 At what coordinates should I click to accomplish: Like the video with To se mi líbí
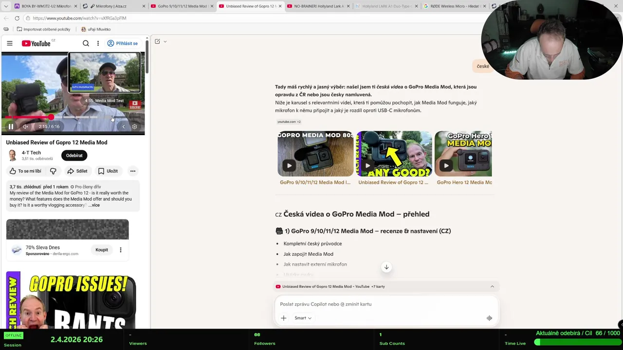coord(25,171)
